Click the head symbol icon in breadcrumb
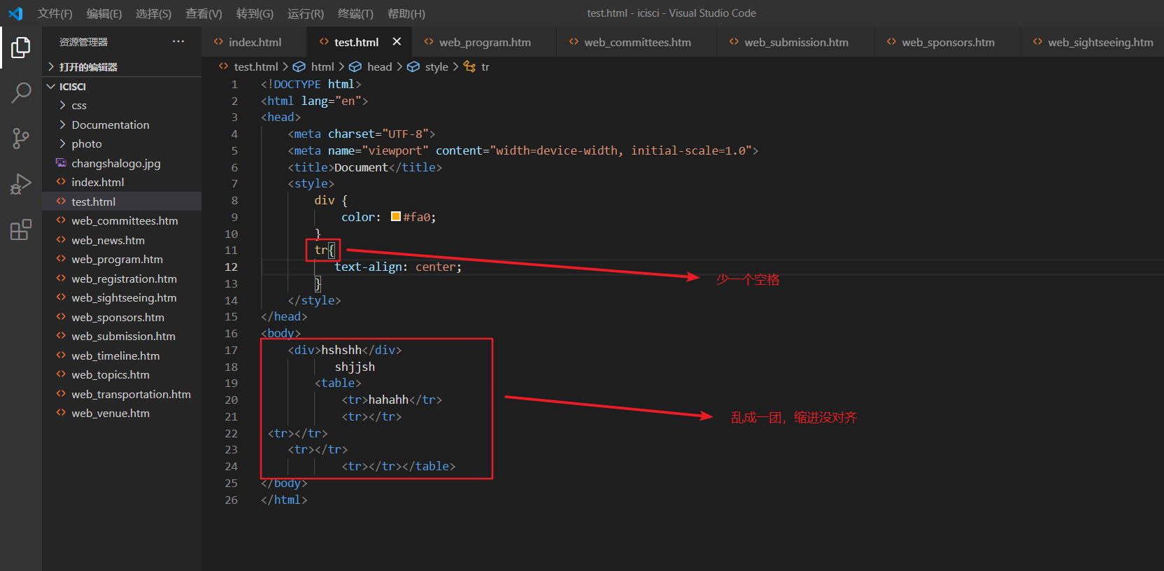Image resolution: width=1164 pixels, height=571 pixels. click(x=355, y=66)
